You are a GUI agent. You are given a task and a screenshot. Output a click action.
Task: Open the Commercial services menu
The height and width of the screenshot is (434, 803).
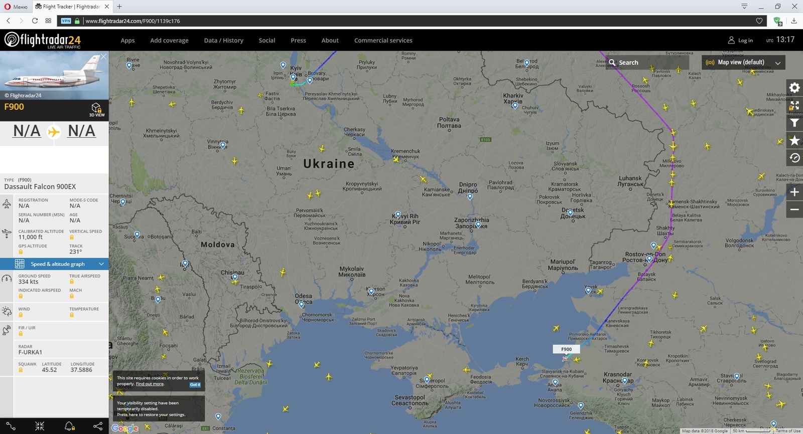[x=383, y=41]
